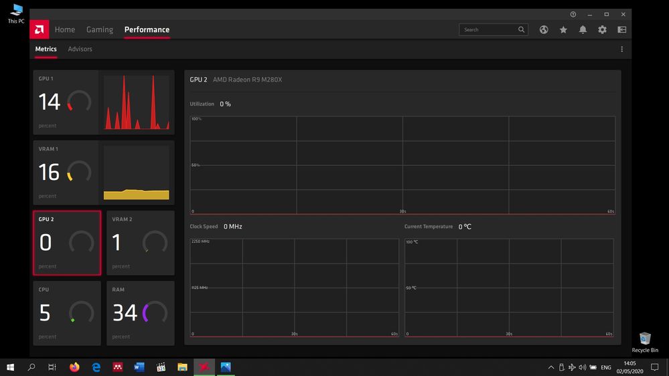669x376 pixels.
Task: Toggle the sidebar panel icon
Action: pyautogui.click(x=621, y=29)
